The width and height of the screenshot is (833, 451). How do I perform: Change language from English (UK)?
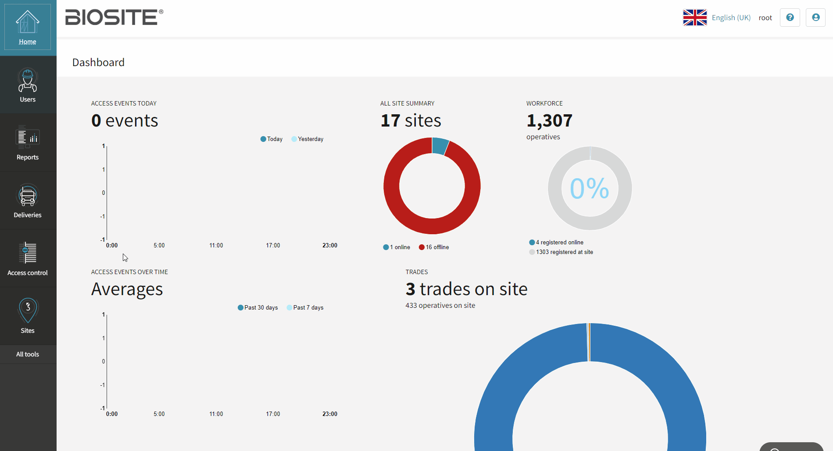coord(731,18)
